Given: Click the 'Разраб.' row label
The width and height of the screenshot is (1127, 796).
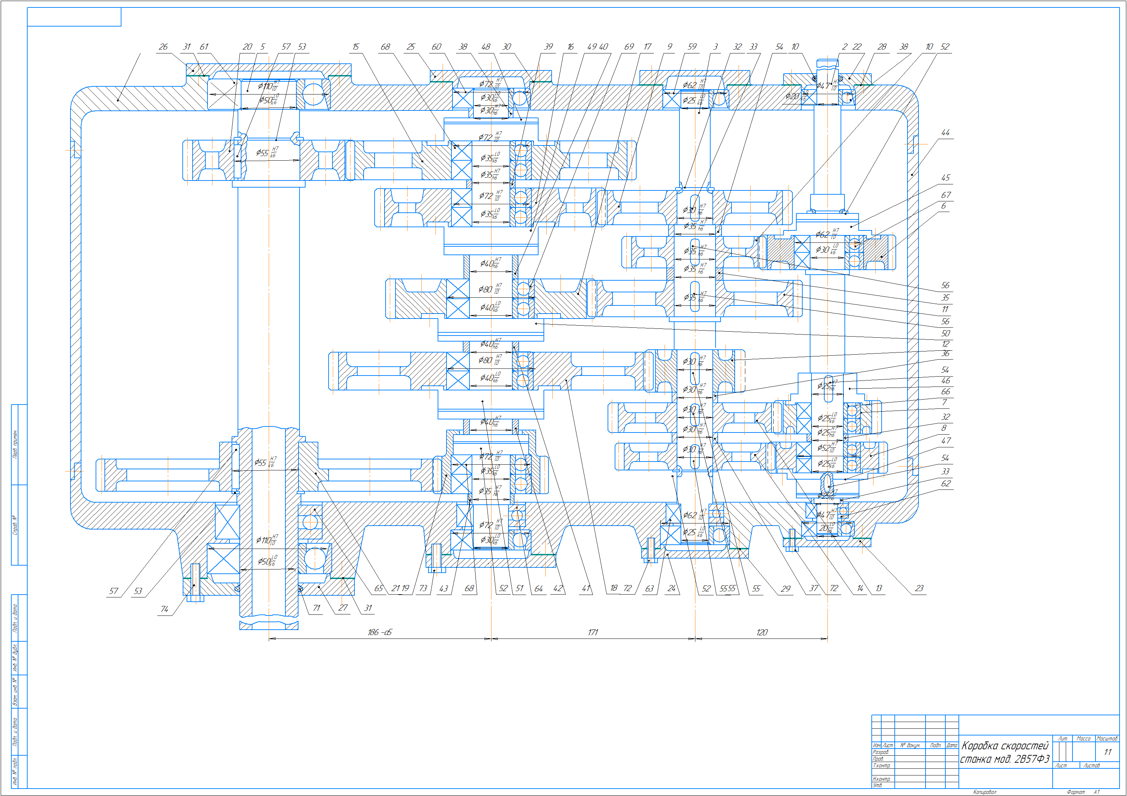Looking at the screenshot, I should (881, 752).
